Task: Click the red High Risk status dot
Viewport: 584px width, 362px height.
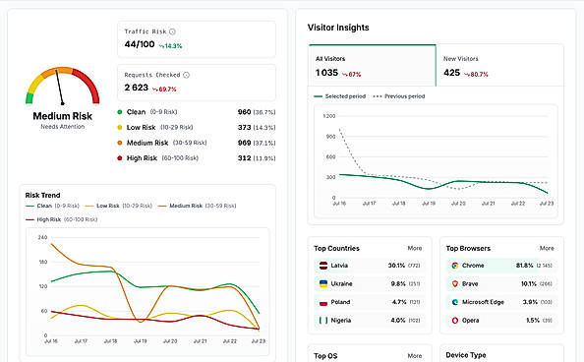Action: (x=120, y=158)
